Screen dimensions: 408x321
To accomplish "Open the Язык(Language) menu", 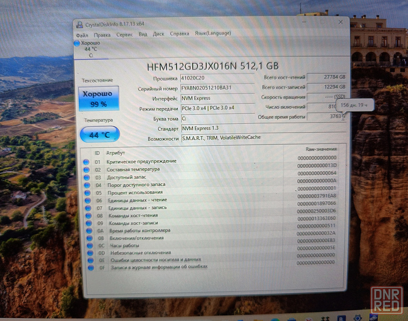I will coord(213,33).
